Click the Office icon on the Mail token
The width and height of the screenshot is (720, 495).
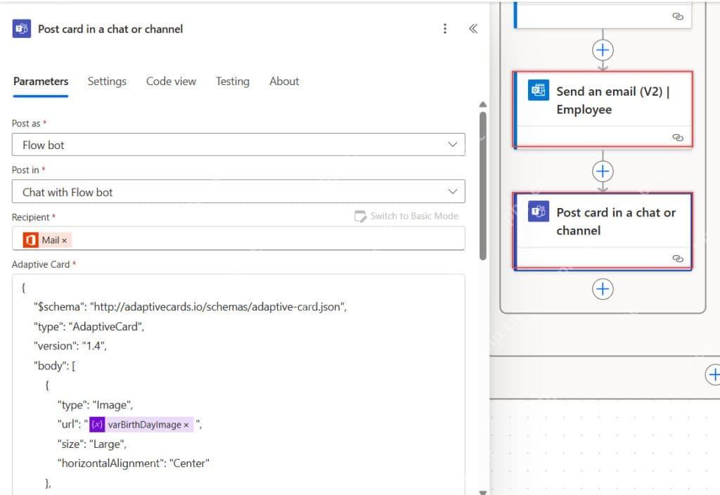click(31, 240)
